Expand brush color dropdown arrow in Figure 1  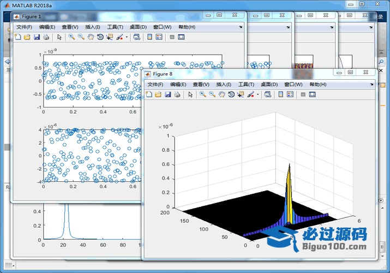[x=127, y=37]
